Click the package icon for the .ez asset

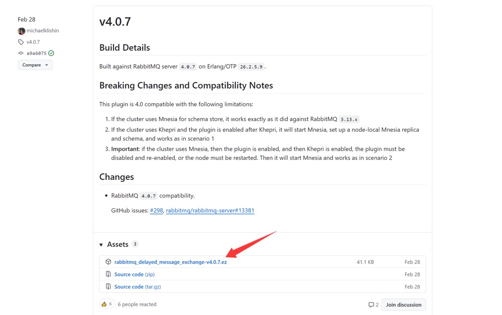[x=108, y=261]
